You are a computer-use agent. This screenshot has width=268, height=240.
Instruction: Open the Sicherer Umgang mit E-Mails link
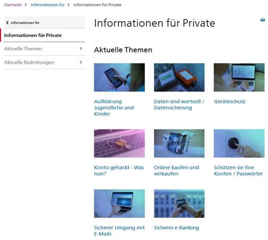[x=119, y=231]
